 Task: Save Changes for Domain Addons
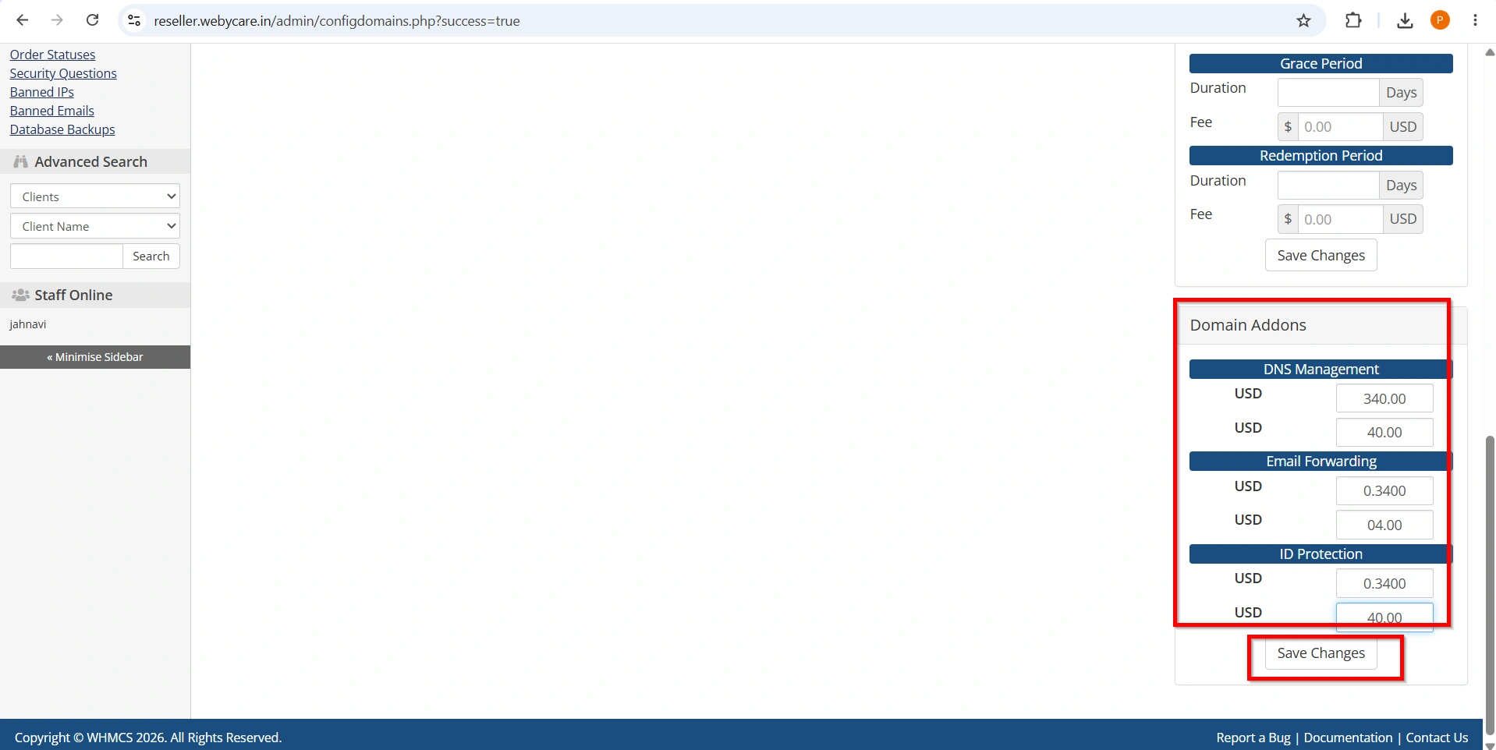pyautogui.click(x=1321, y=653)
